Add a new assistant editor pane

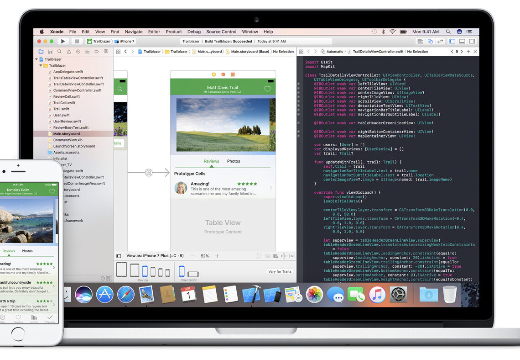[x=468, y=52]
